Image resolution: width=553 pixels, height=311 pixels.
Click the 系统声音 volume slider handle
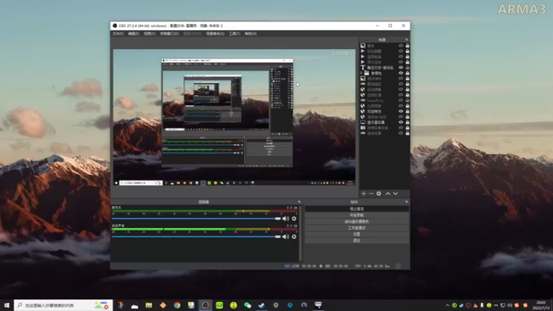[x=278, y=236]
